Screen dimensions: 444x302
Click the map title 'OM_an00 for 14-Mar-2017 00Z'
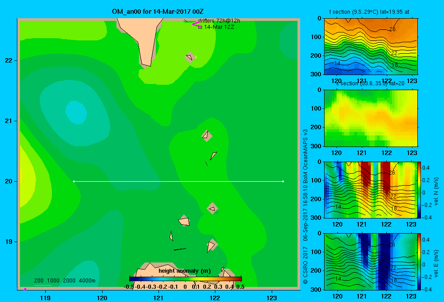tap(158, 12)
